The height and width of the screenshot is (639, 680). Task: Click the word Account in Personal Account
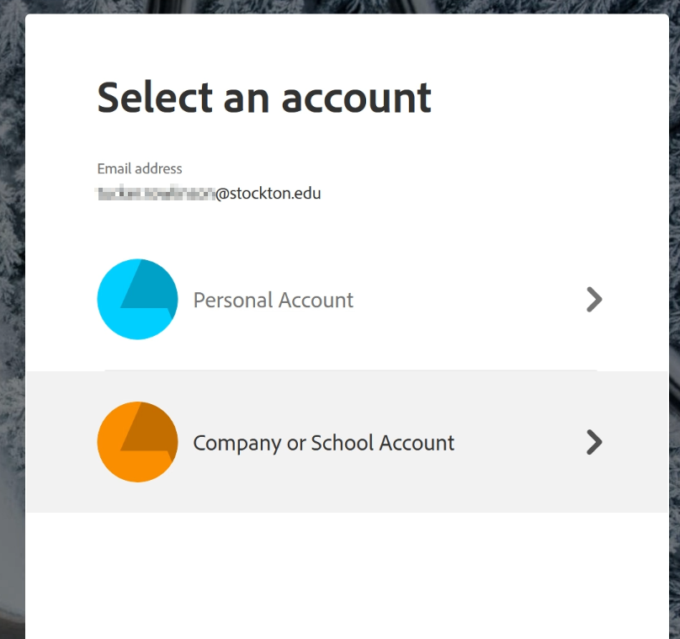(x=316, y=301)
